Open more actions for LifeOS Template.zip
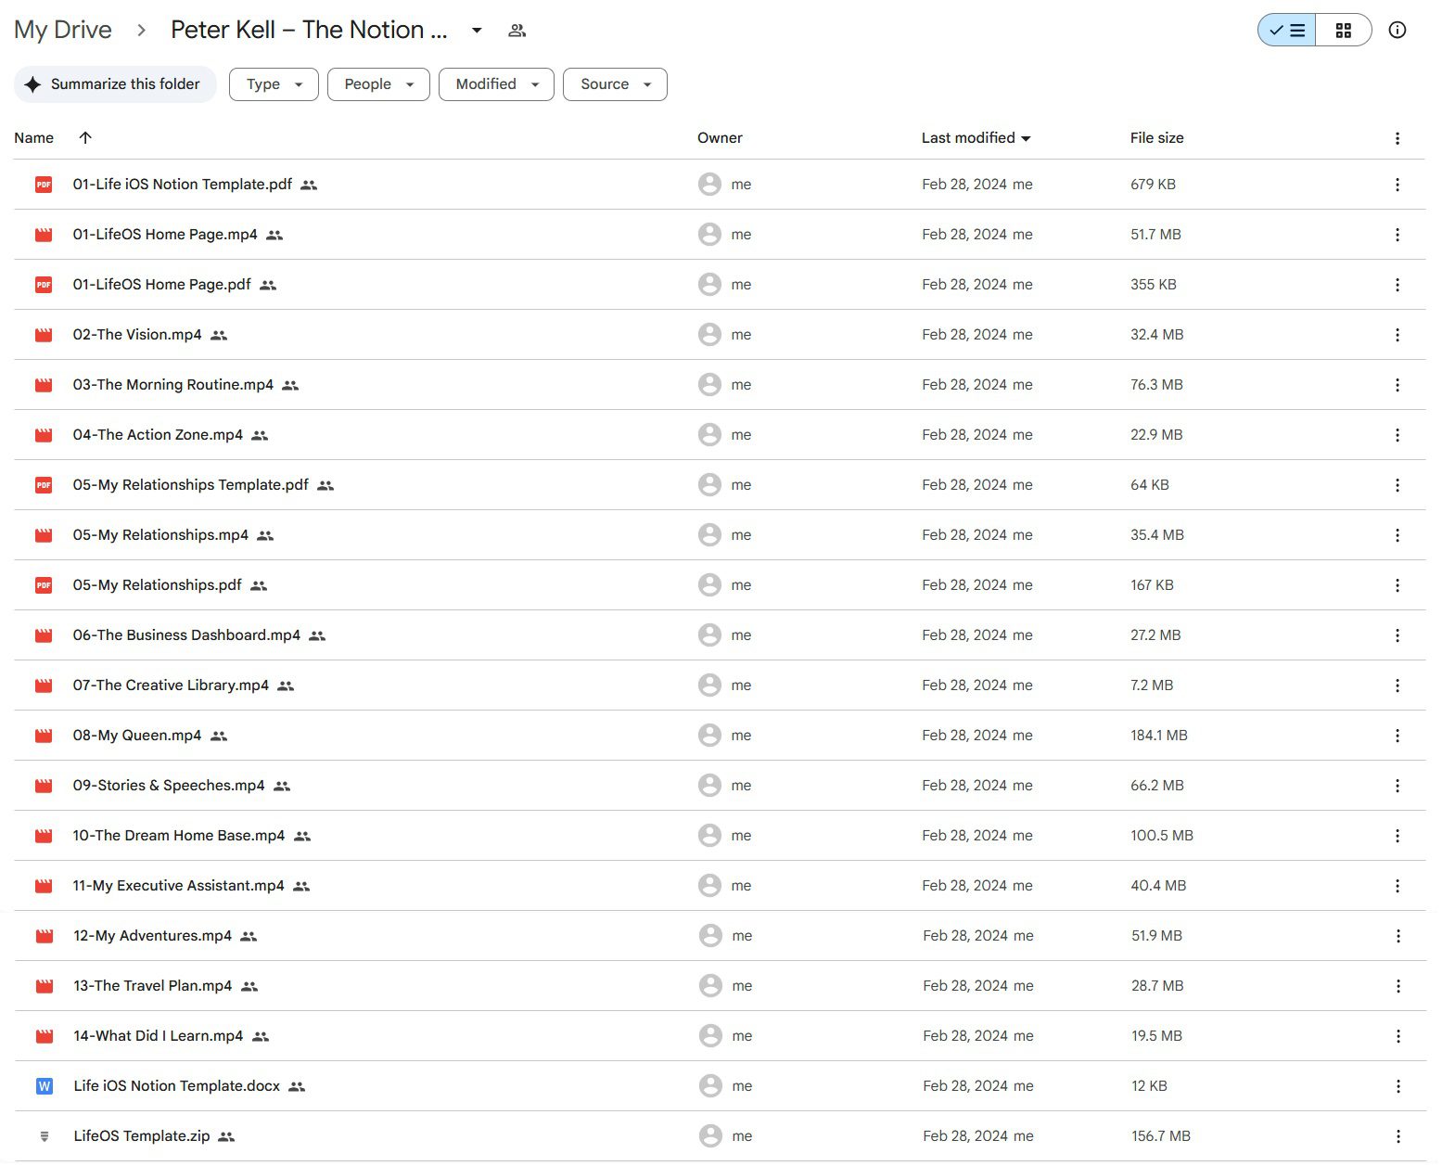This screenshot has width=1442, height=1166. coord(1397,1136)
